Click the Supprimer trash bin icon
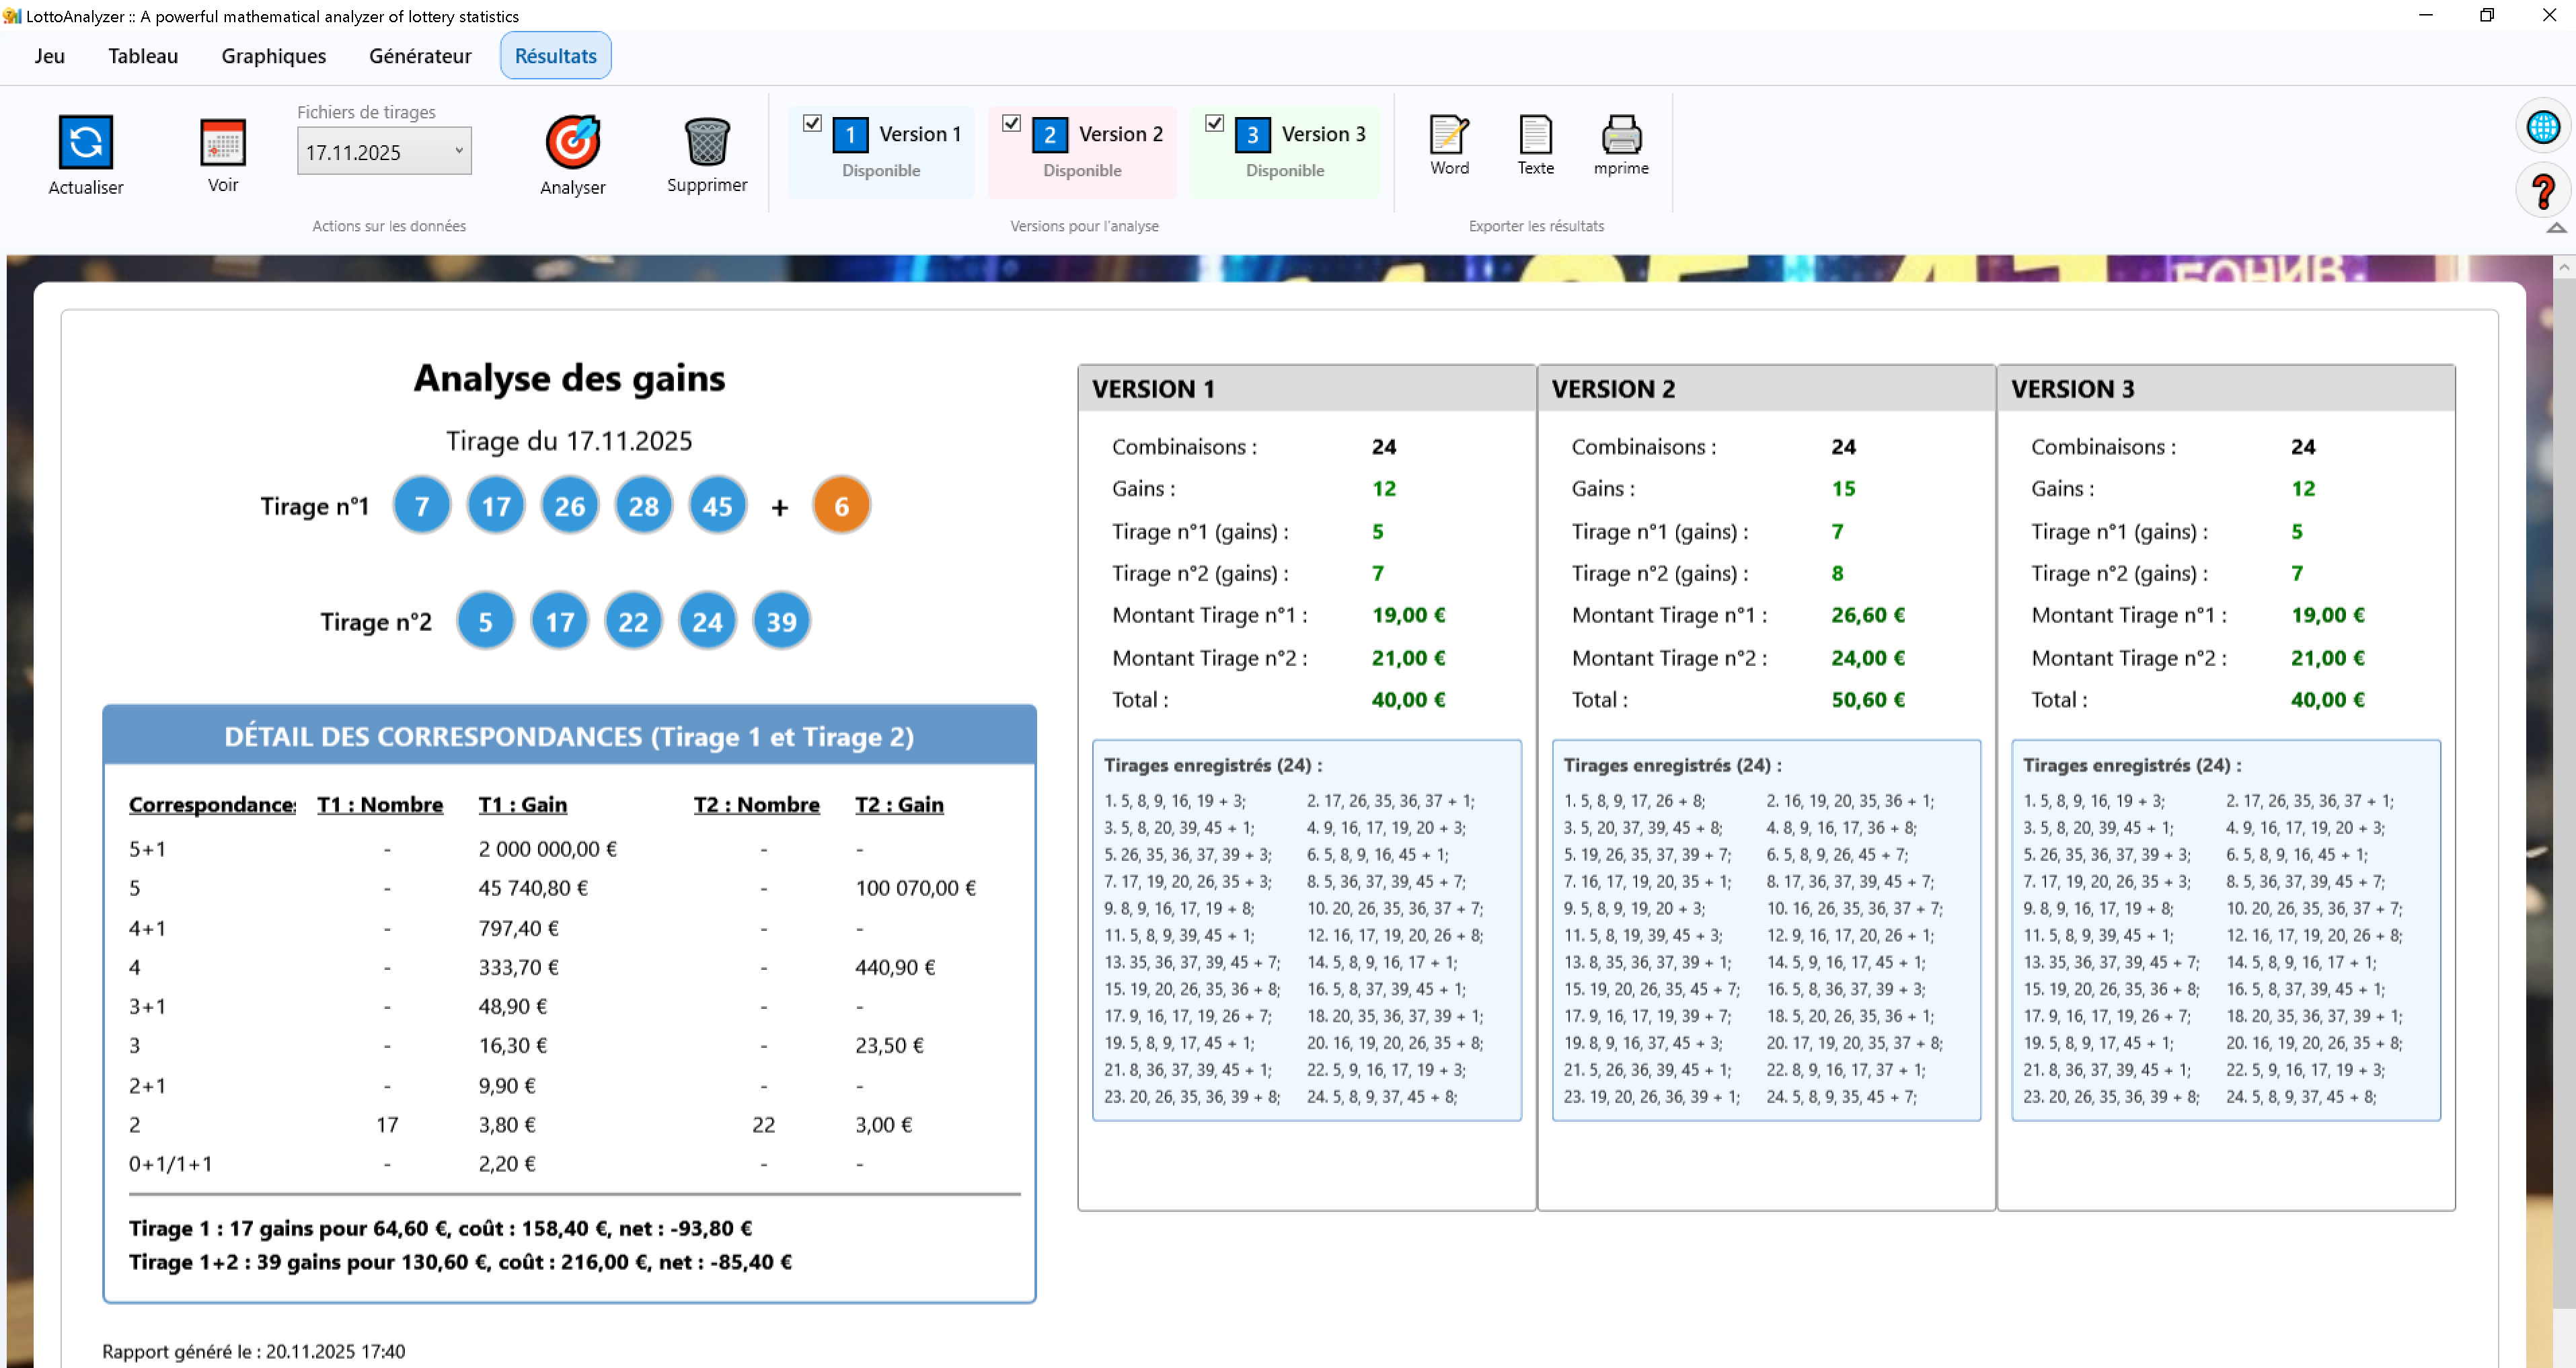This screenshot has height=1368, width=2576. 706,141
